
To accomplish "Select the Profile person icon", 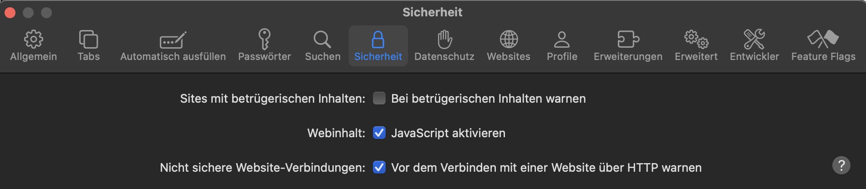I will [x=562, y=40].
